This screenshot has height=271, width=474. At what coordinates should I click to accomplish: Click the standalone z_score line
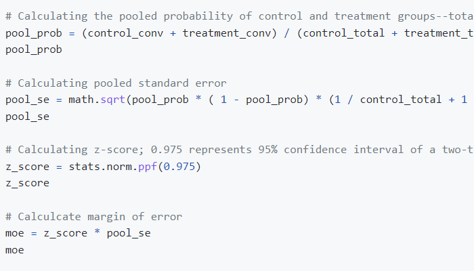(27, 183)
